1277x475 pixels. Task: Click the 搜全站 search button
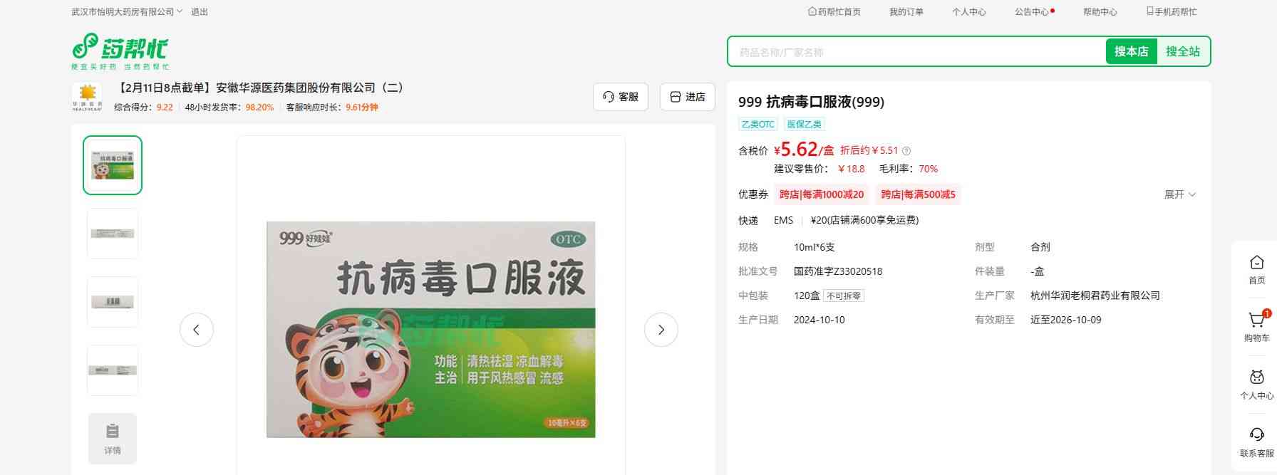coord(1182,51)
